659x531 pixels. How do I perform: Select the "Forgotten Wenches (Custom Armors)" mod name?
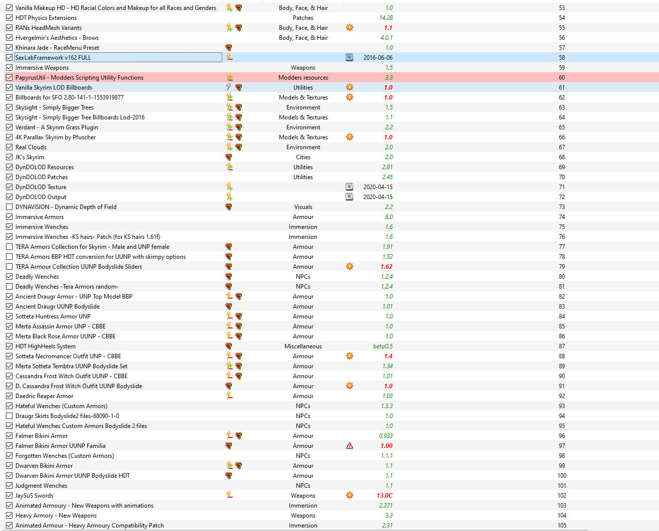(x=65, y=455)
